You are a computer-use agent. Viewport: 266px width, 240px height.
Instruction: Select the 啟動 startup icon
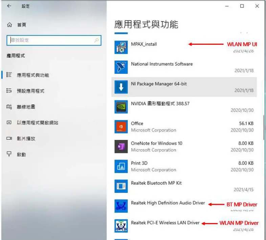9,154
